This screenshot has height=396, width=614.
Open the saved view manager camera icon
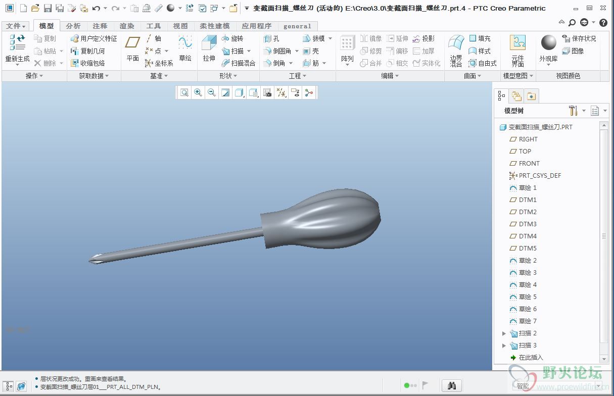267,92
